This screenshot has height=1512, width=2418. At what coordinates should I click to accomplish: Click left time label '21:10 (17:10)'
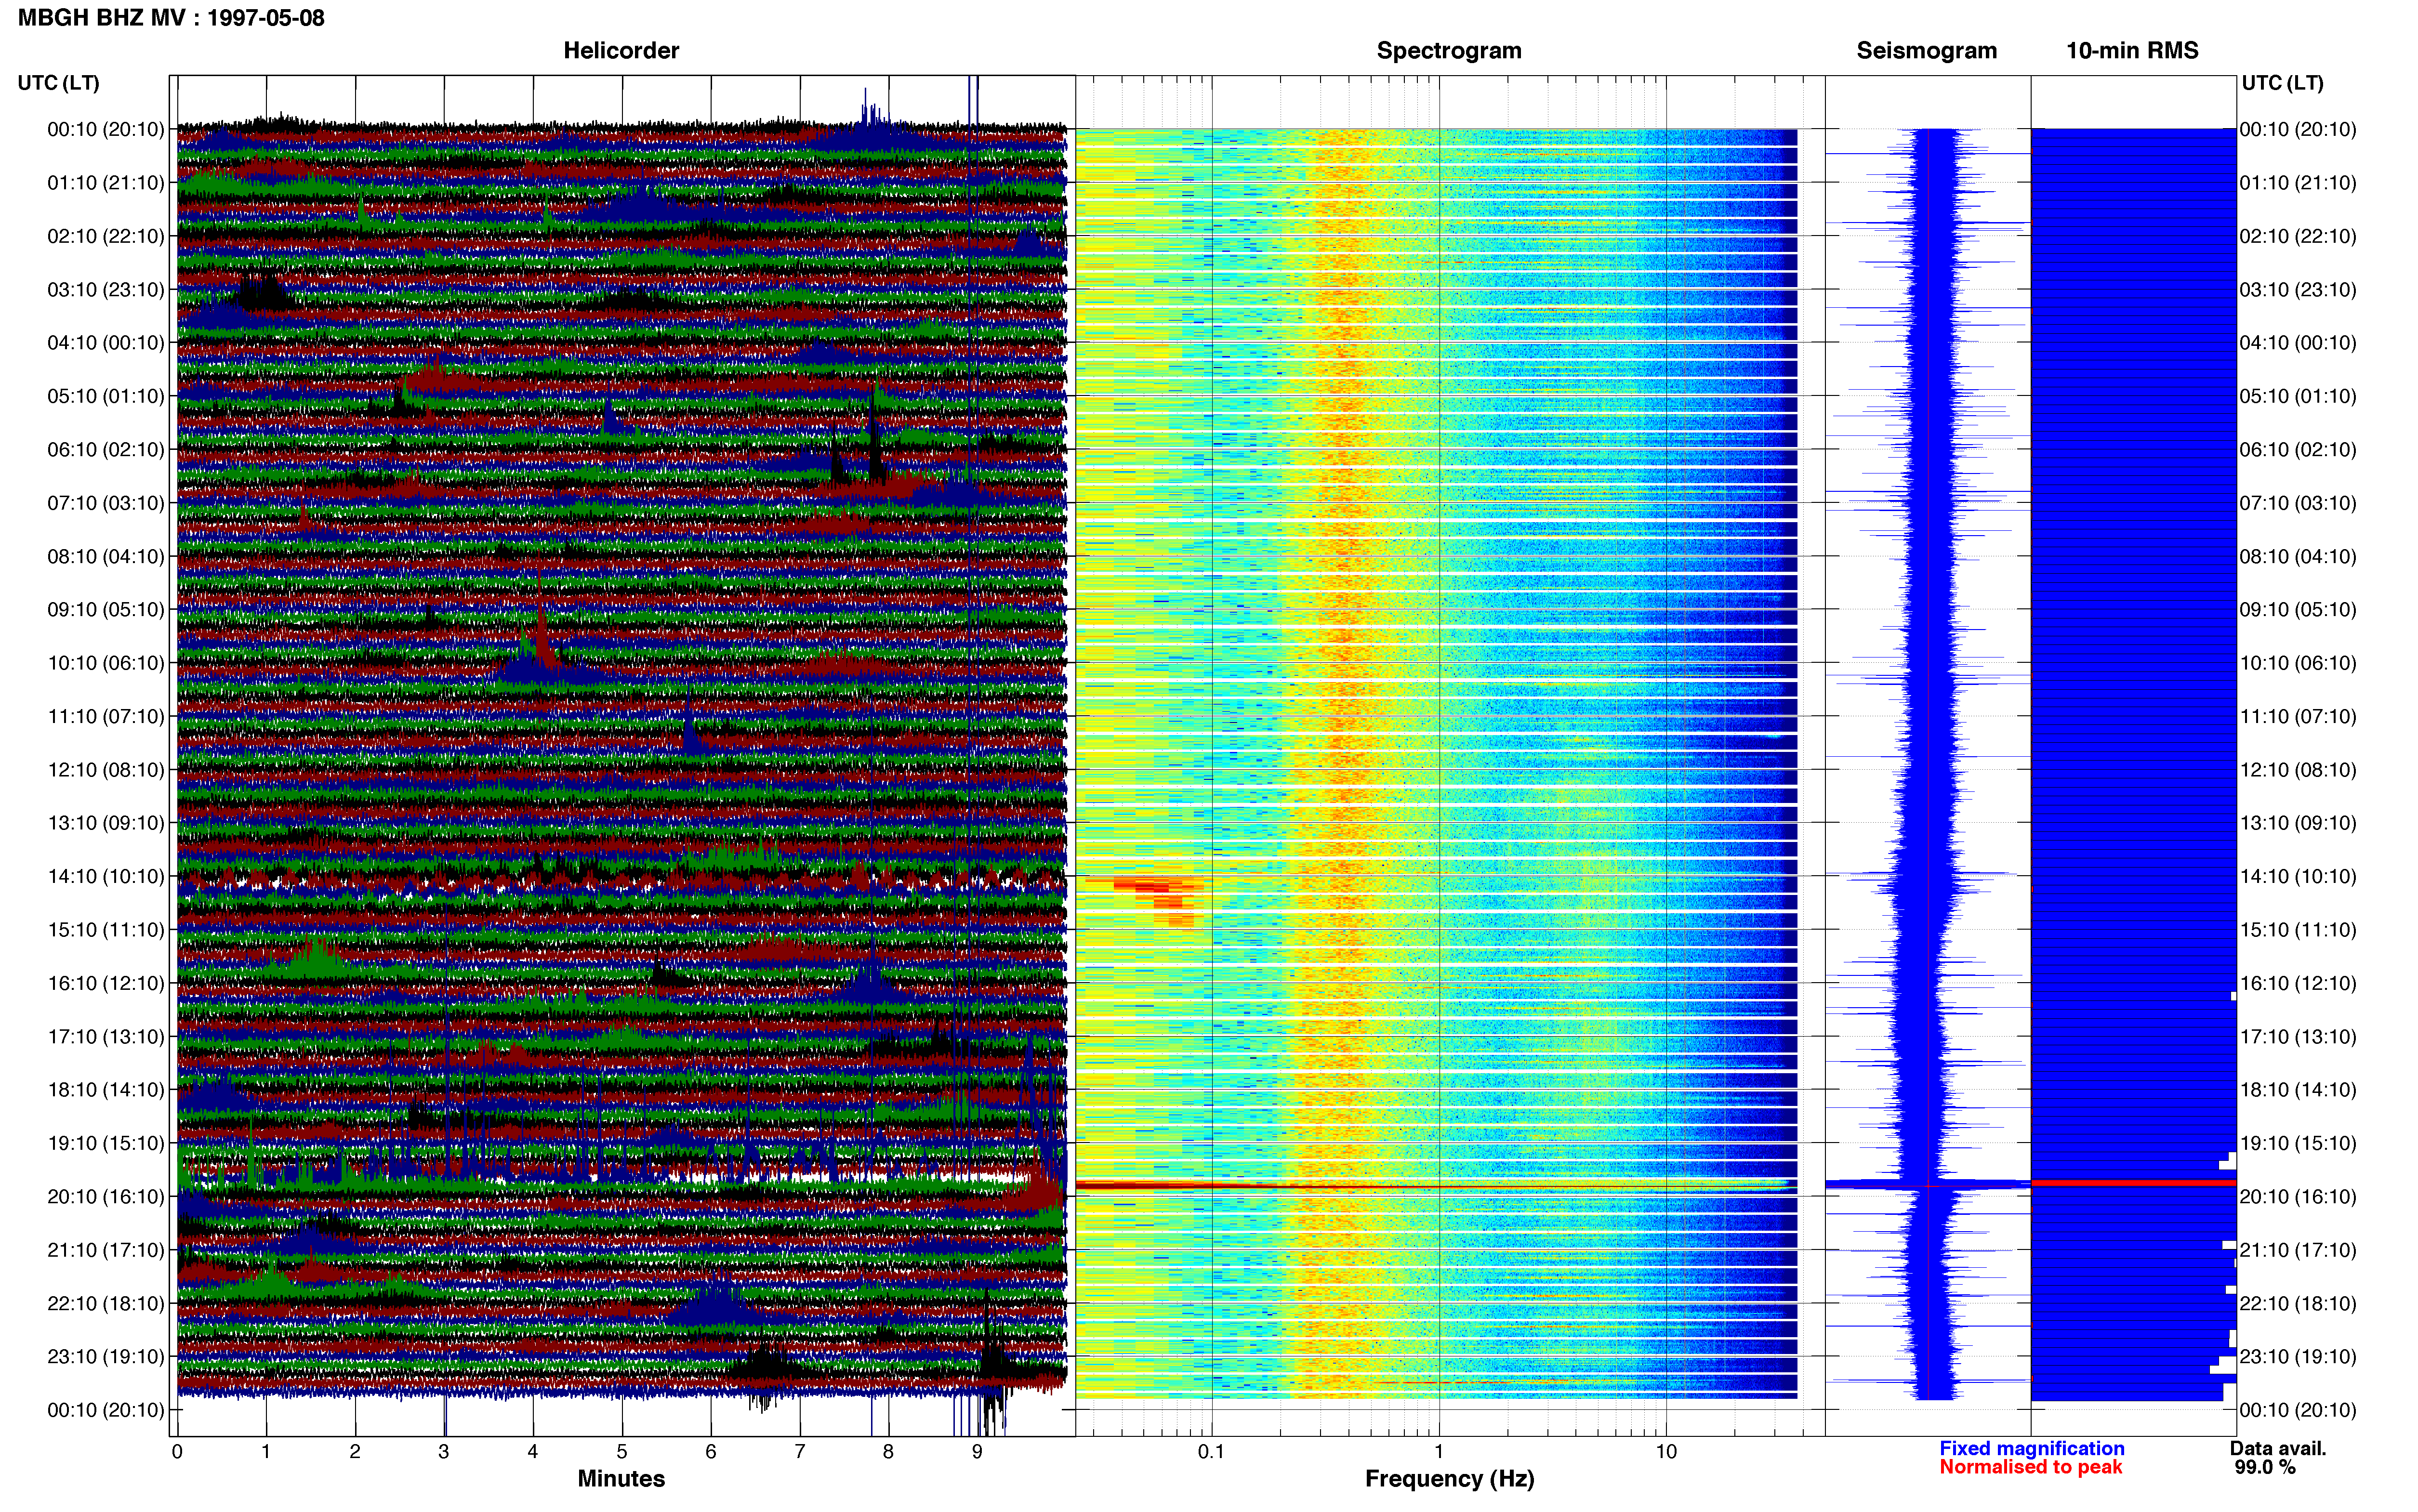[x=106, y=1250]
